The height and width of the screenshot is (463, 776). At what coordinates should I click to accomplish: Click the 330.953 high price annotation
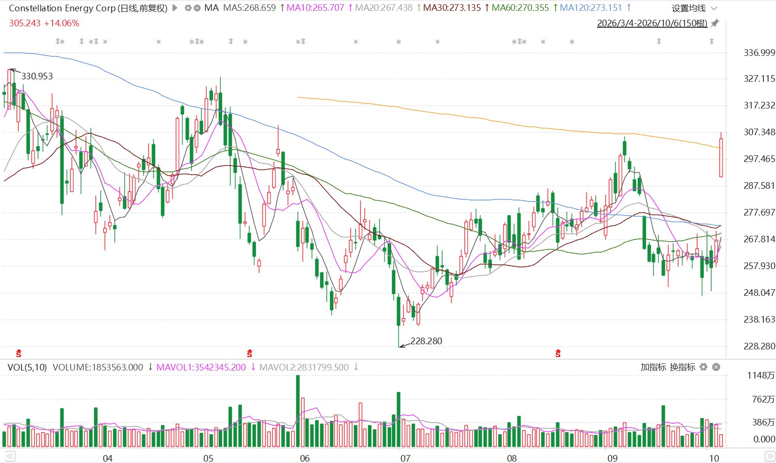(x=37, y=76)
